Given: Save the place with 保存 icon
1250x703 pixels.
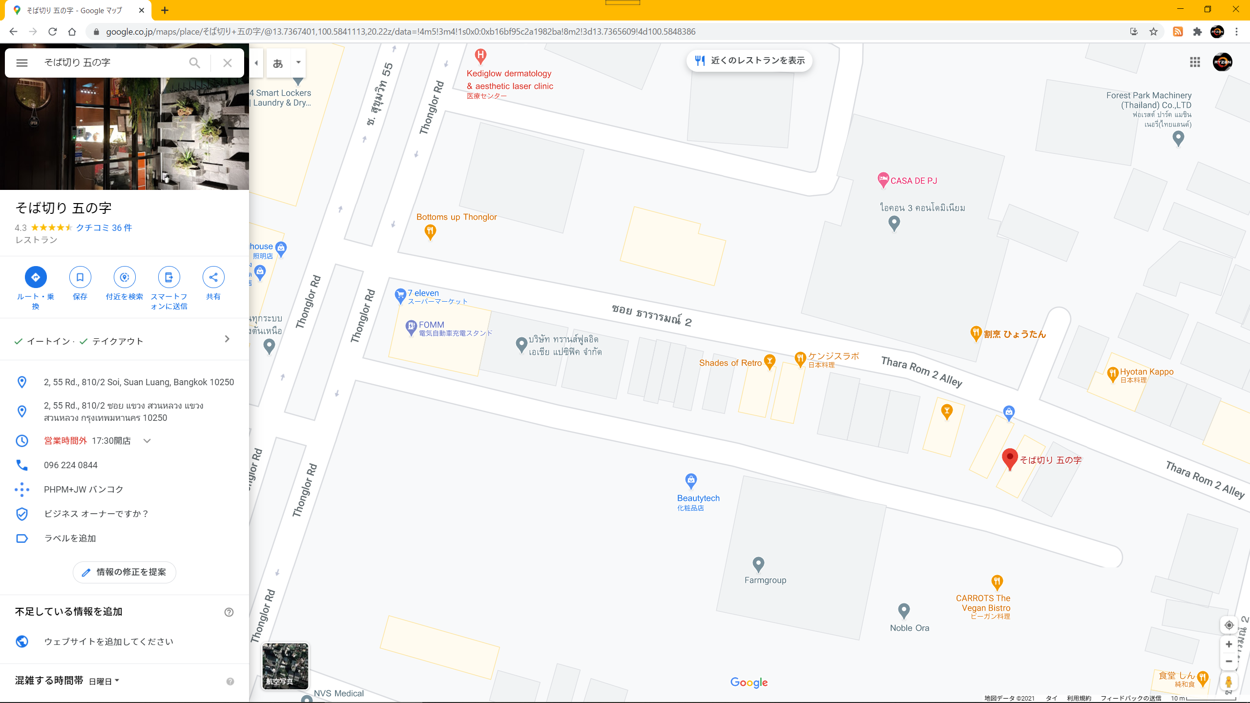Looking at the screenshot, I should coord(80,277).
